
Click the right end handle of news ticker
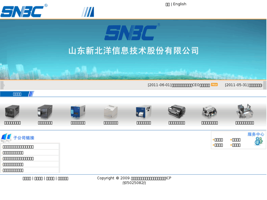(265, 85)
